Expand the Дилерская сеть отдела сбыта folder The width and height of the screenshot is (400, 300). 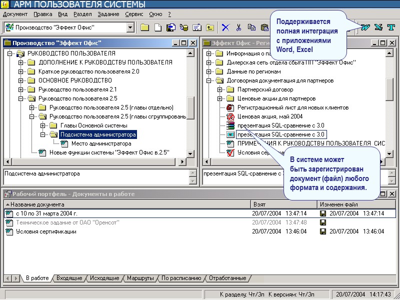(208, 62)
